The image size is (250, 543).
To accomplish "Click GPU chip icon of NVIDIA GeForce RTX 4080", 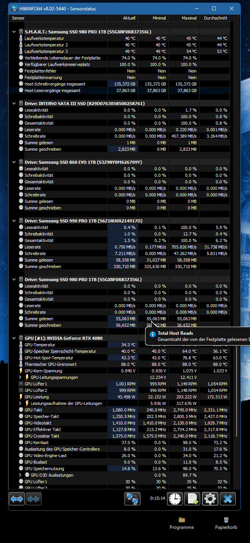I will click(21, 338).
